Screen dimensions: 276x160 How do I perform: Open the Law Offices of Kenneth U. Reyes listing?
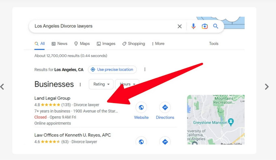(x=73, y=135)
